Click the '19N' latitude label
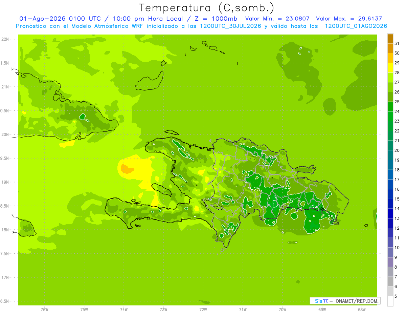Screen dimensions: 406x314 point(5,182)
